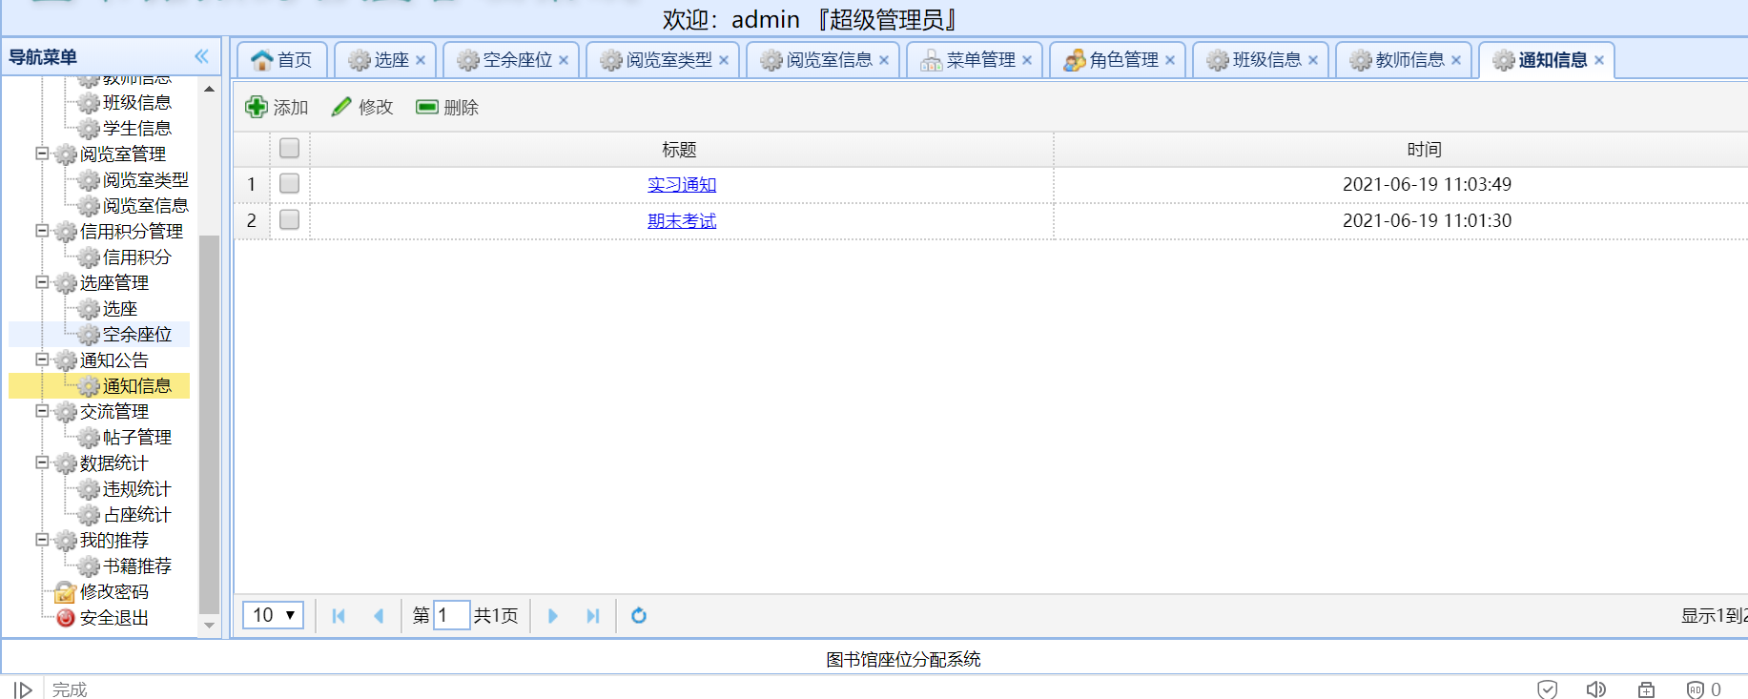
Task: Go to first page of table
Action: pyautogui.click(x=339, y=616)
